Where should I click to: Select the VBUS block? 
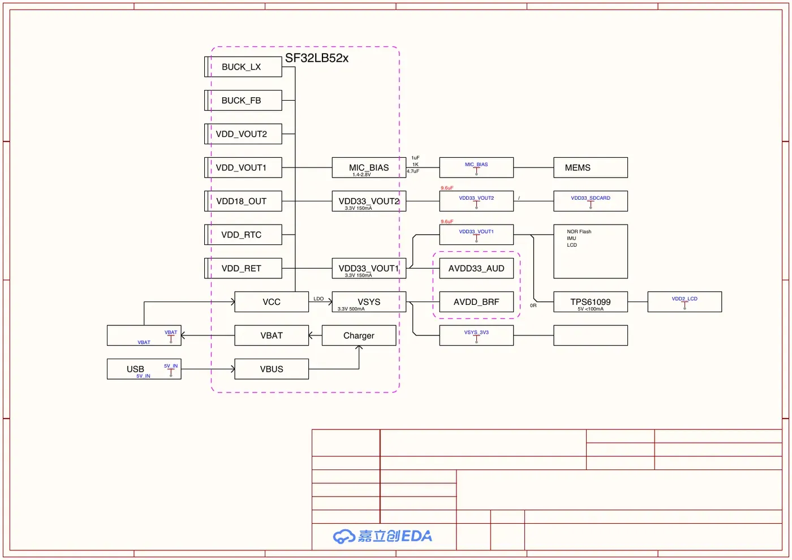(272, 369)
